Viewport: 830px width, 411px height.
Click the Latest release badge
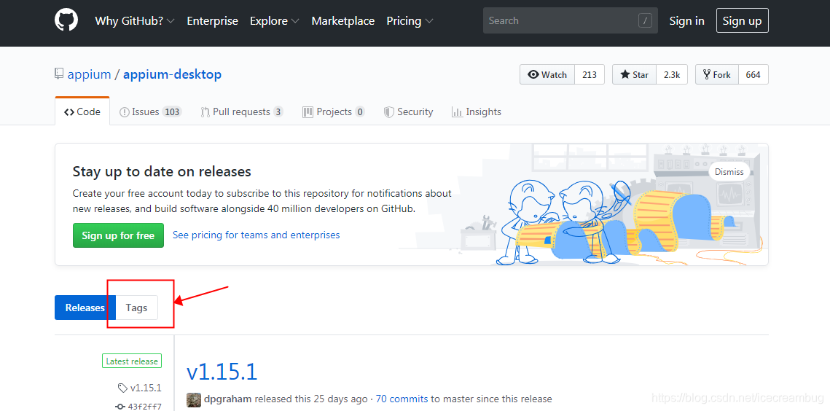(x=132, y=361)
